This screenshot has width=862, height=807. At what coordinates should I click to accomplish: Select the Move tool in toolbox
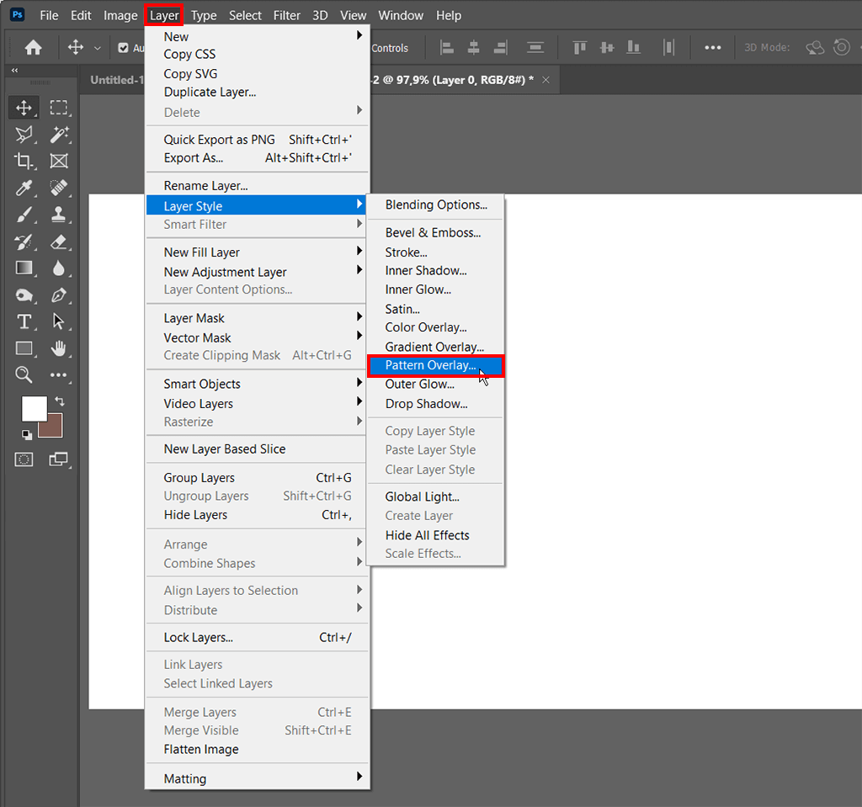coord(24,108)
